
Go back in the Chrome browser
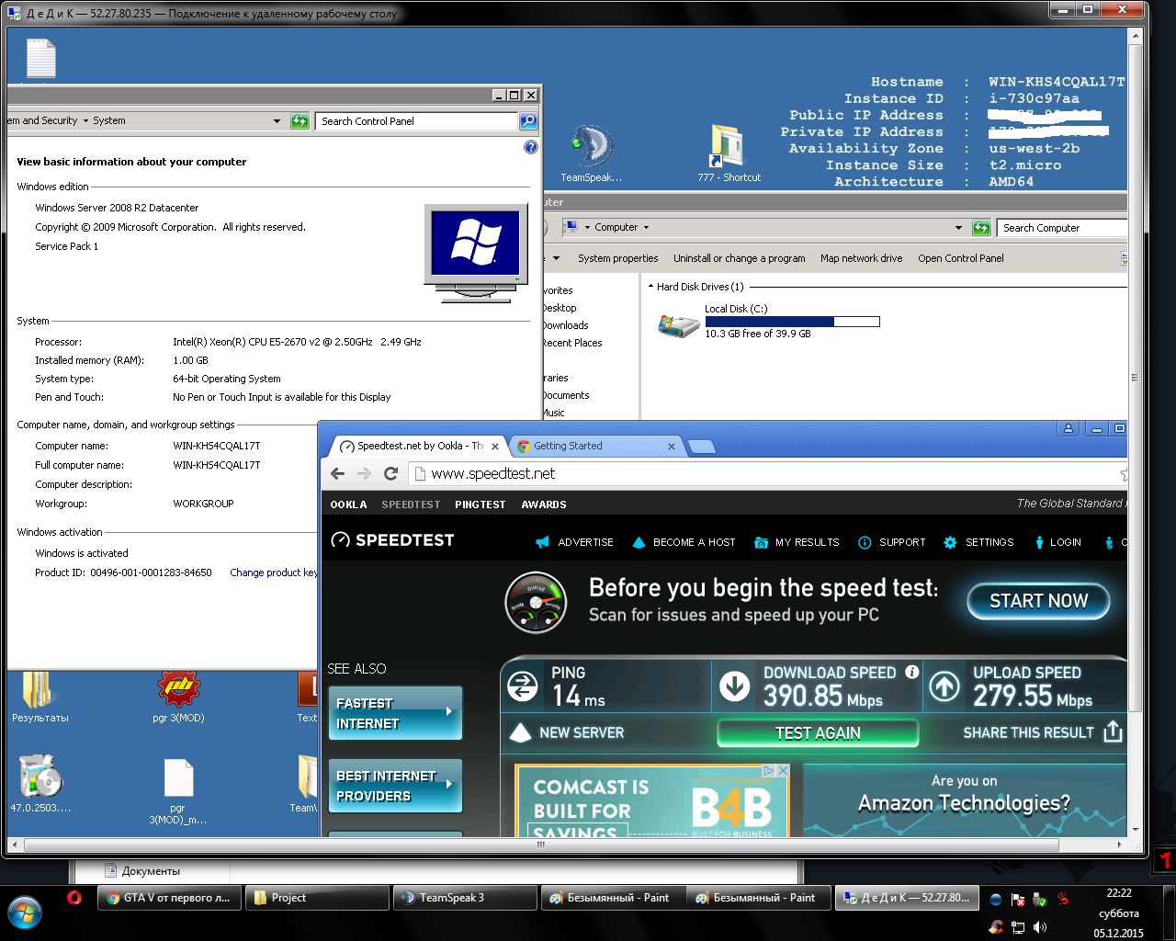[338, 473]
